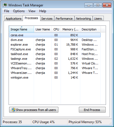The image size is (114, 127).
Task: Select the dwm.exe process
Action: click(55, 40)
